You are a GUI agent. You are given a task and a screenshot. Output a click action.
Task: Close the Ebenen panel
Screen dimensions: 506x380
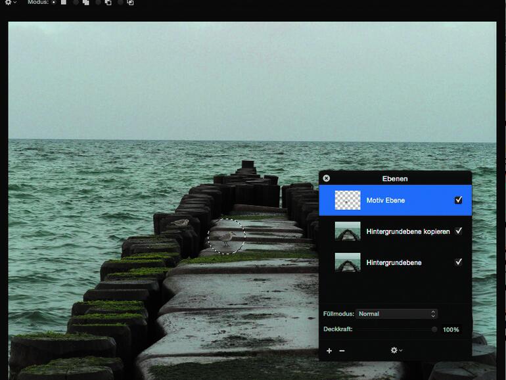(x=326, y=178)
